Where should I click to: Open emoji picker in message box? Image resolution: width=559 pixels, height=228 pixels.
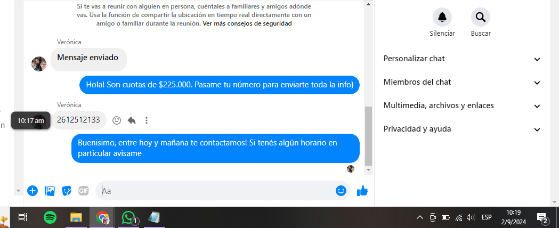point(341,191)
